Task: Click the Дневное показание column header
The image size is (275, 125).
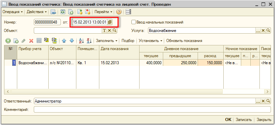Action: tap(181, 49)
